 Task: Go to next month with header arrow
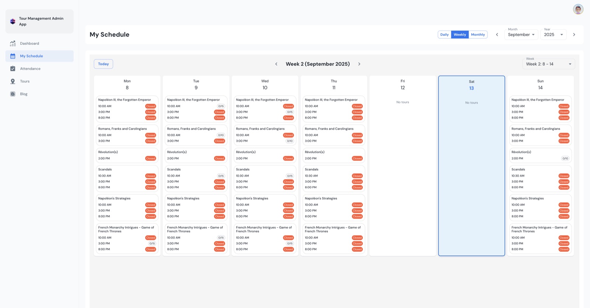[574, 35]
